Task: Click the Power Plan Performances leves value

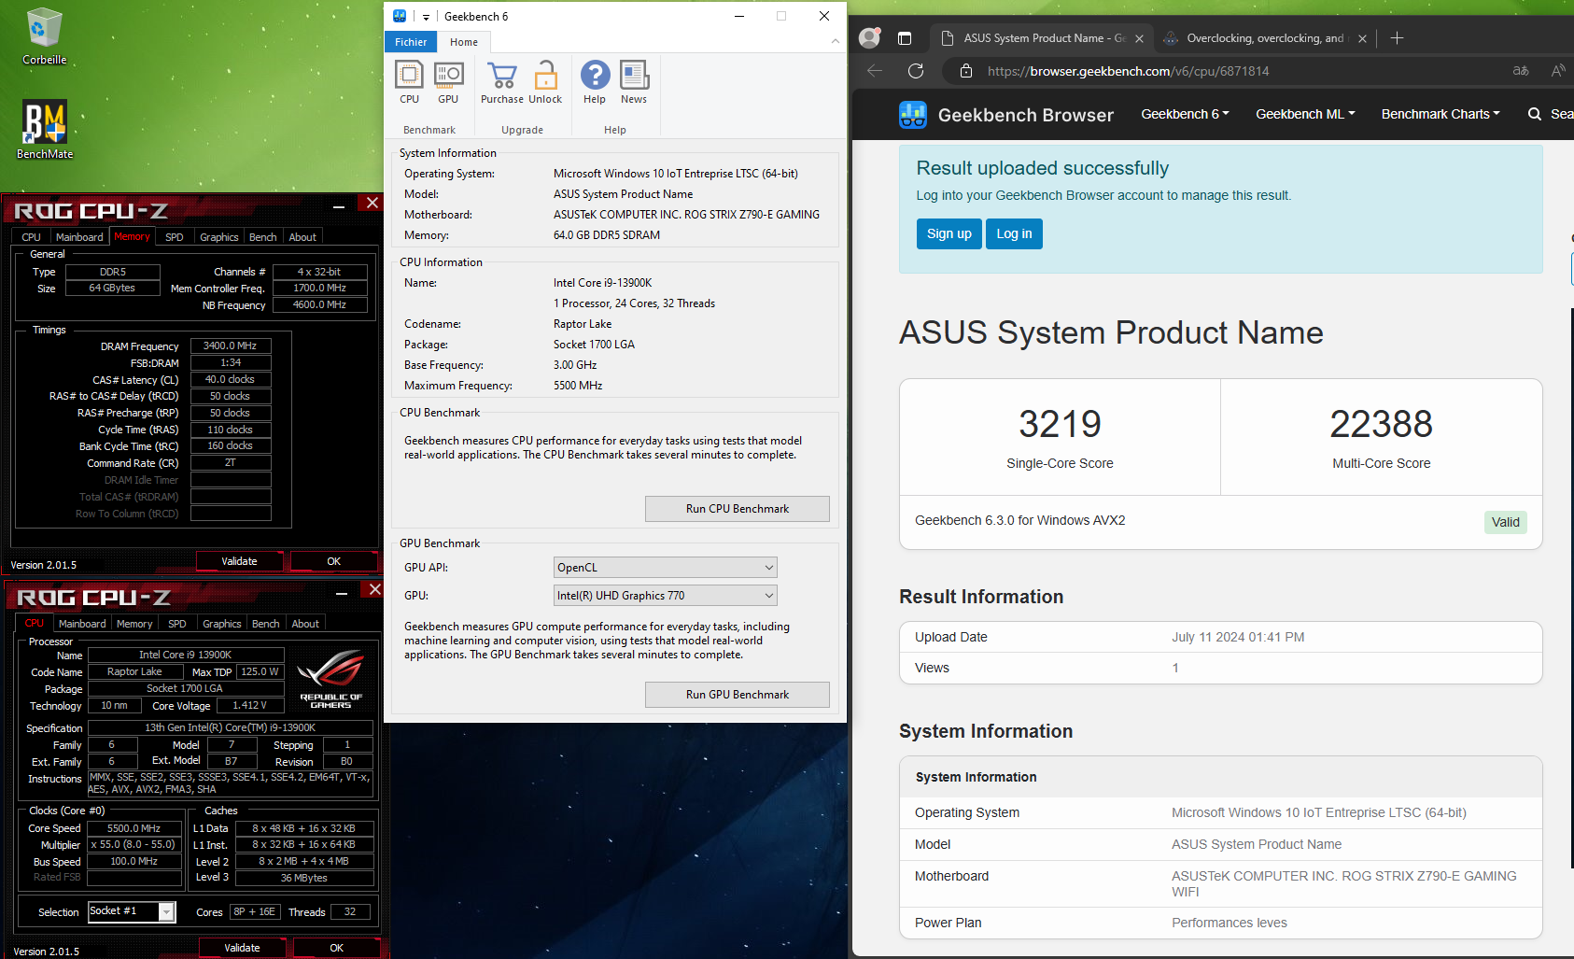Action: coord(1229,923)
